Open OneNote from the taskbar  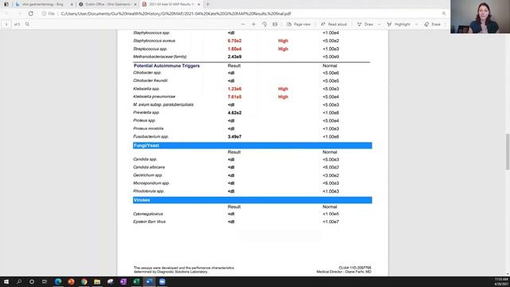(124, 281)
